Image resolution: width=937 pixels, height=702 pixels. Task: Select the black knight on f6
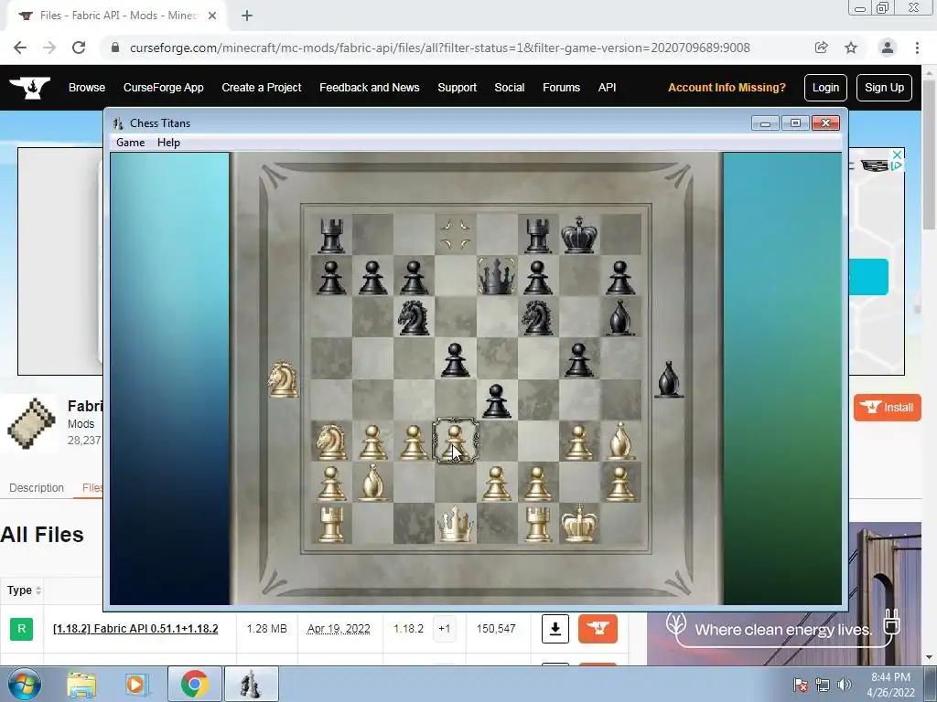[x=537, y=317]
